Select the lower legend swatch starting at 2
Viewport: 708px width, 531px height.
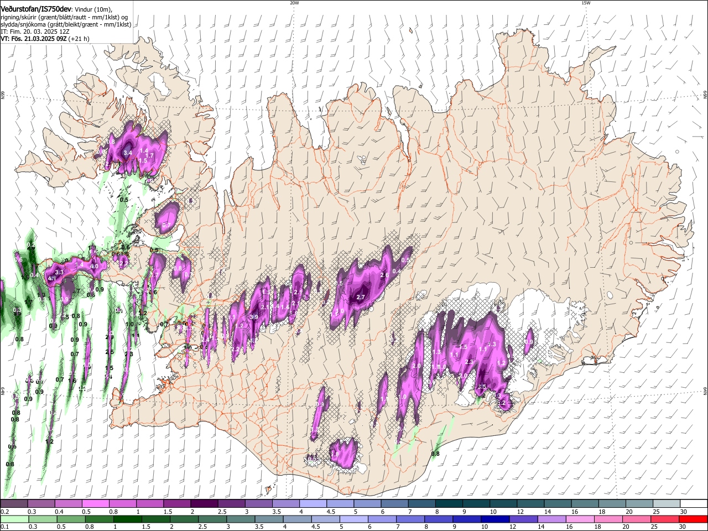pyautogui.click(x=184, y=519)
